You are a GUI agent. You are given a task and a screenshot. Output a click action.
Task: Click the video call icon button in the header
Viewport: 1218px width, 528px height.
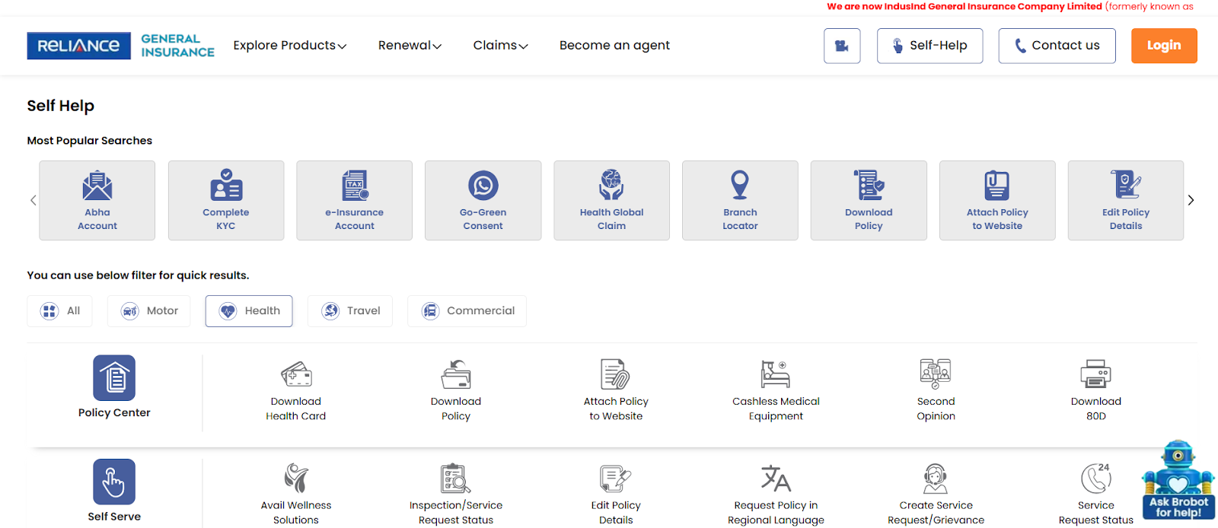(x=842, y=46)
